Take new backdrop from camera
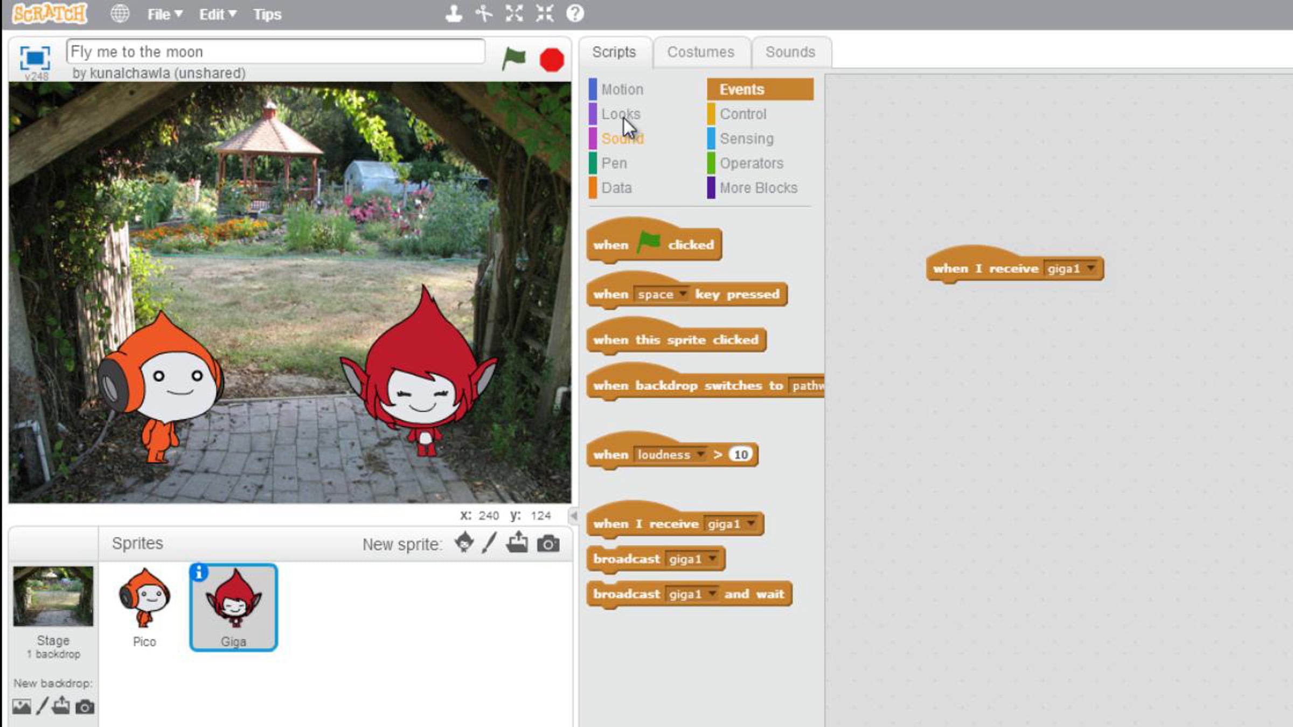This screenshot has height=727, width=1293. click(x=85, y=707)
